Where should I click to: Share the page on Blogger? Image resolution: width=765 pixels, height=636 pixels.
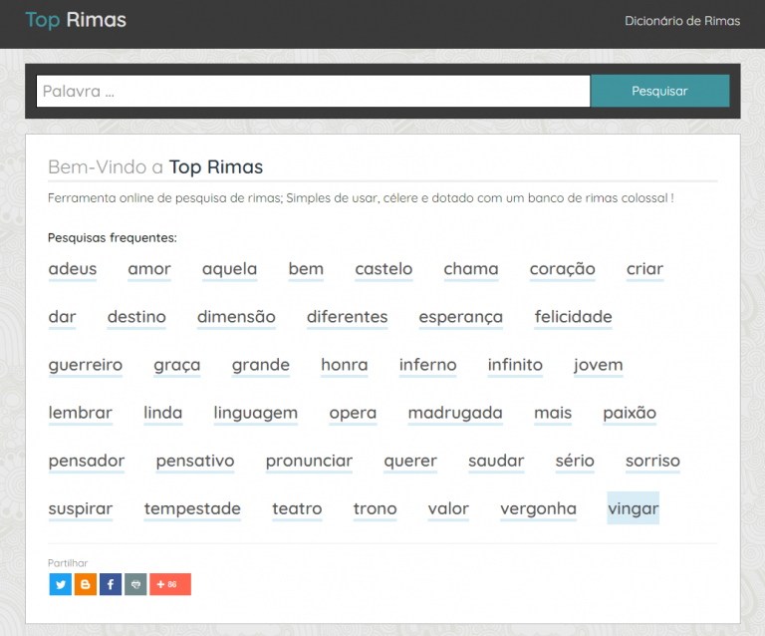click(x=86, y=584)
